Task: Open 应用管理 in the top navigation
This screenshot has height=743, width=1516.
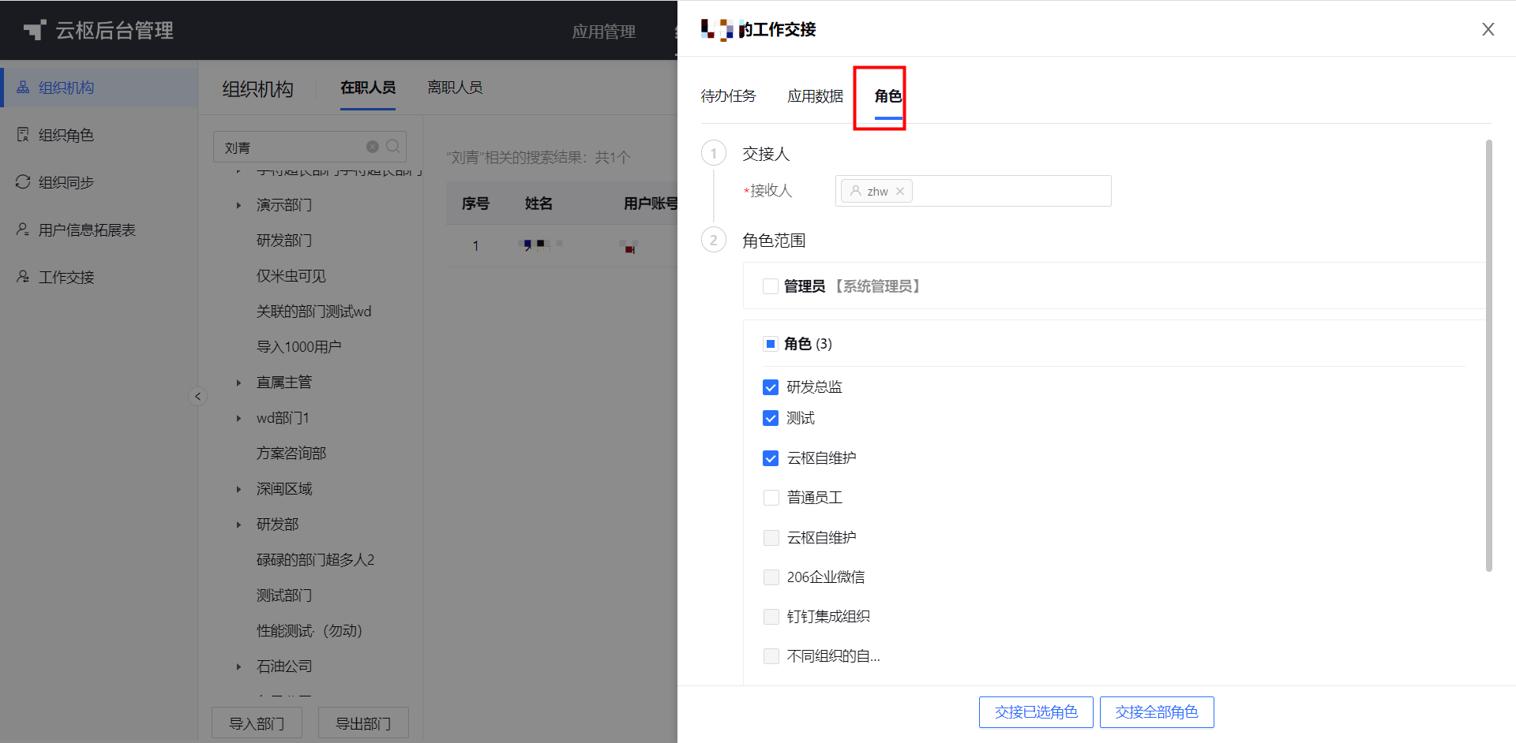Action: click(604, 32)
